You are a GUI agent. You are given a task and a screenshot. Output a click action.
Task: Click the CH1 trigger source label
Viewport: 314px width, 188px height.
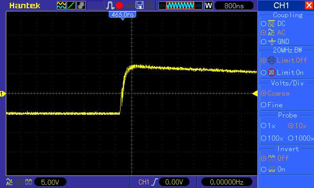point(144,182)
